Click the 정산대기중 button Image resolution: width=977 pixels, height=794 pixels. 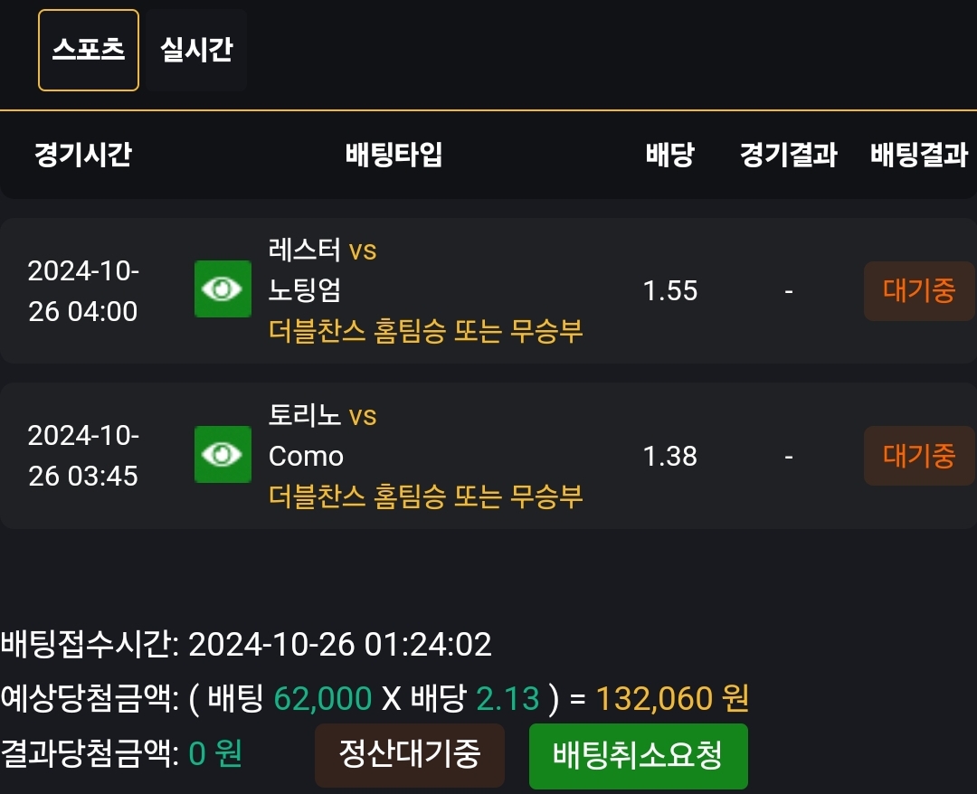409,754
